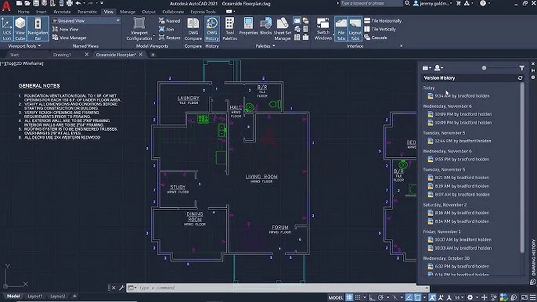Close the Oceanside Floorplan file tab
This screenshot has height=302, width=537.
141,54
